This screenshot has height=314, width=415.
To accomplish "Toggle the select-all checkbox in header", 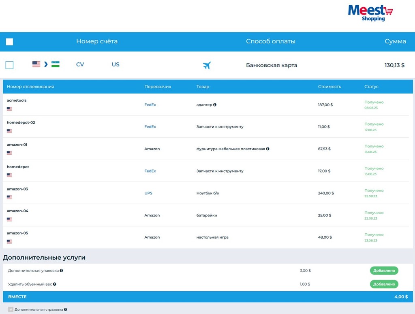I will [9, 42].
